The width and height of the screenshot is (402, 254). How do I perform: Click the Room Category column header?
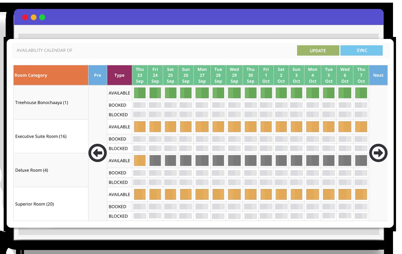click(x=51, y=75)
